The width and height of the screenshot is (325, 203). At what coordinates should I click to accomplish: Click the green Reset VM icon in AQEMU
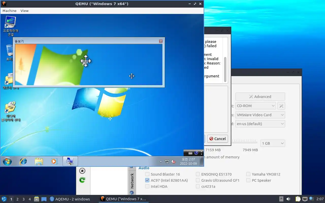[82, 180]
